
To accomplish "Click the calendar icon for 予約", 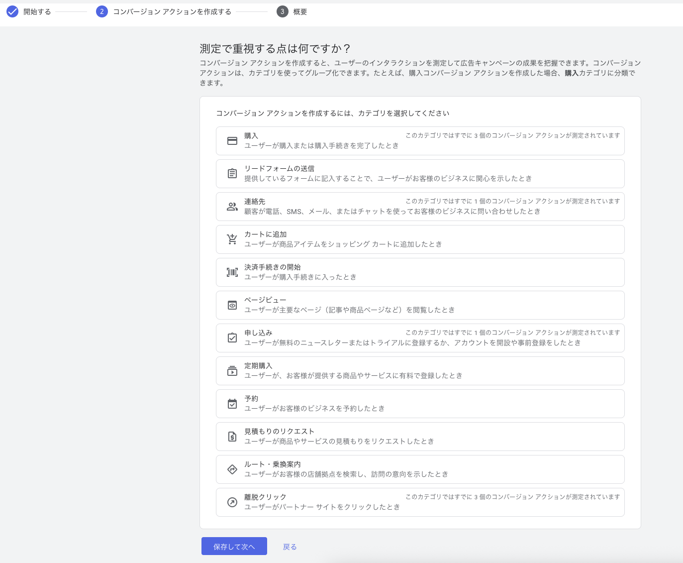I will (232, 404).
